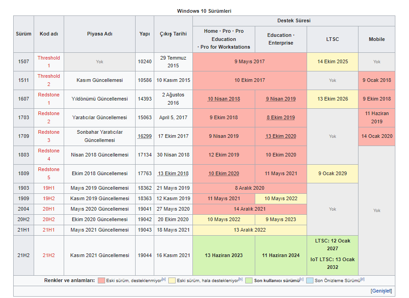This screenshot has width=409, height=298.
Task: Open footnote [a] in the legend
Action: click(x=164, y=279)
